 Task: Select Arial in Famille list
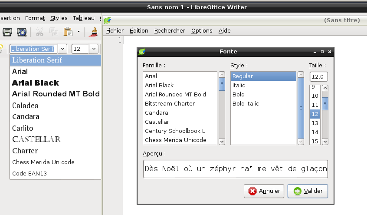180,76
